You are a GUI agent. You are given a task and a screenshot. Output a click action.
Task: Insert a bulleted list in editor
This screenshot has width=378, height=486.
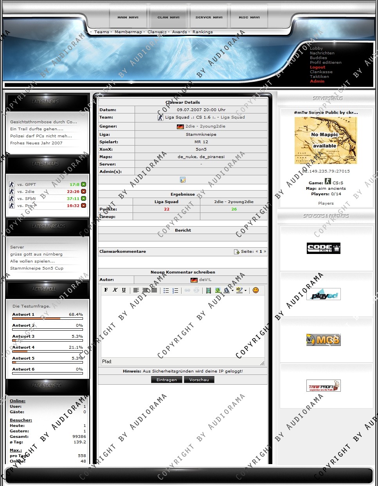(x=166, y=290)
